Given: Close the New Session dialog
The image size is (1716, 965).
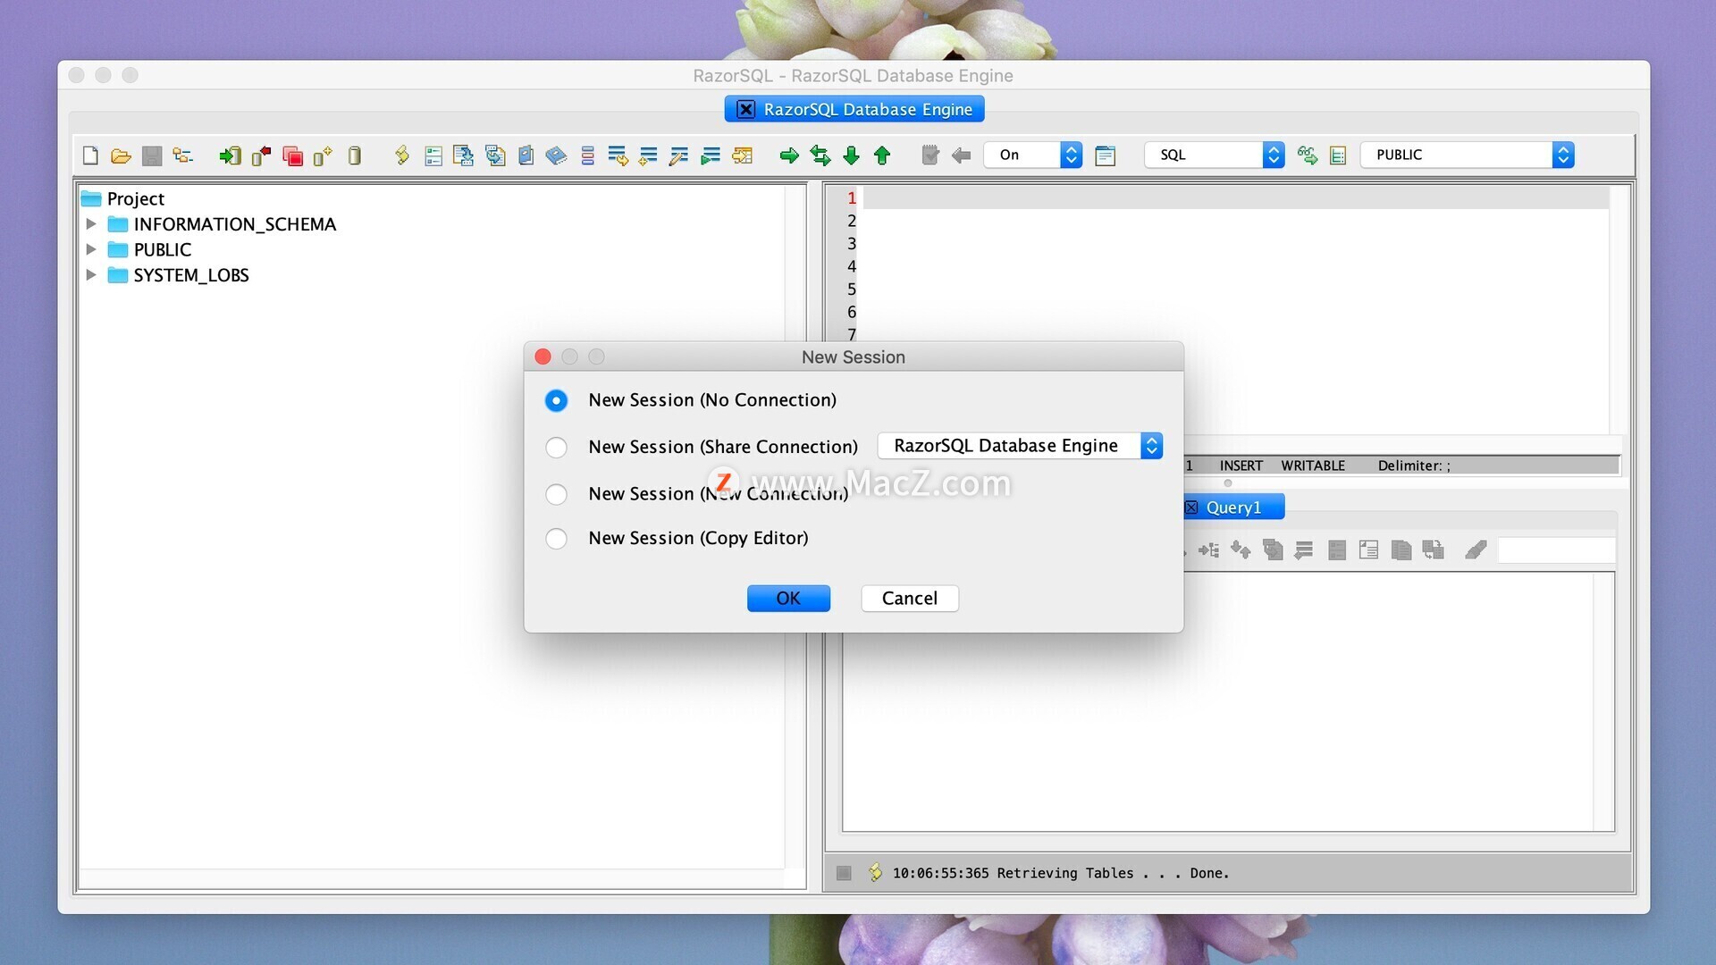Looking at the screenshot, I should (543, 357).
